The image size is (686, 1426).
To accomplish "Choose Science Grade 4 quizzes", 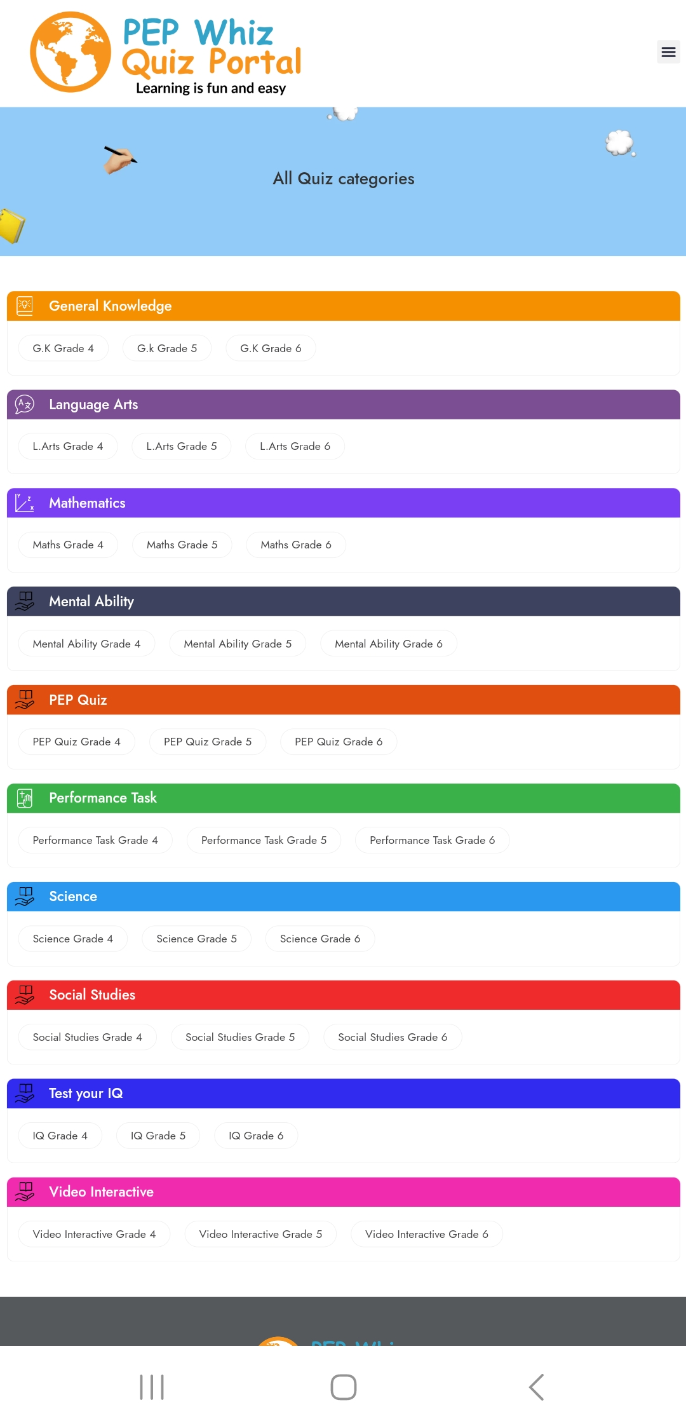I will (x=73, y=939).
